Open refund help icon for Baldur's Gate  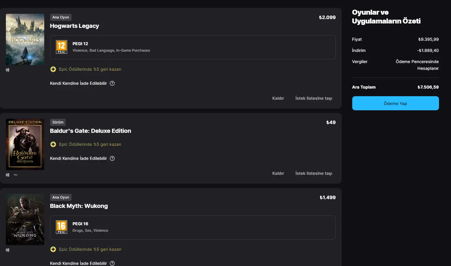click(x=112, y=158)
